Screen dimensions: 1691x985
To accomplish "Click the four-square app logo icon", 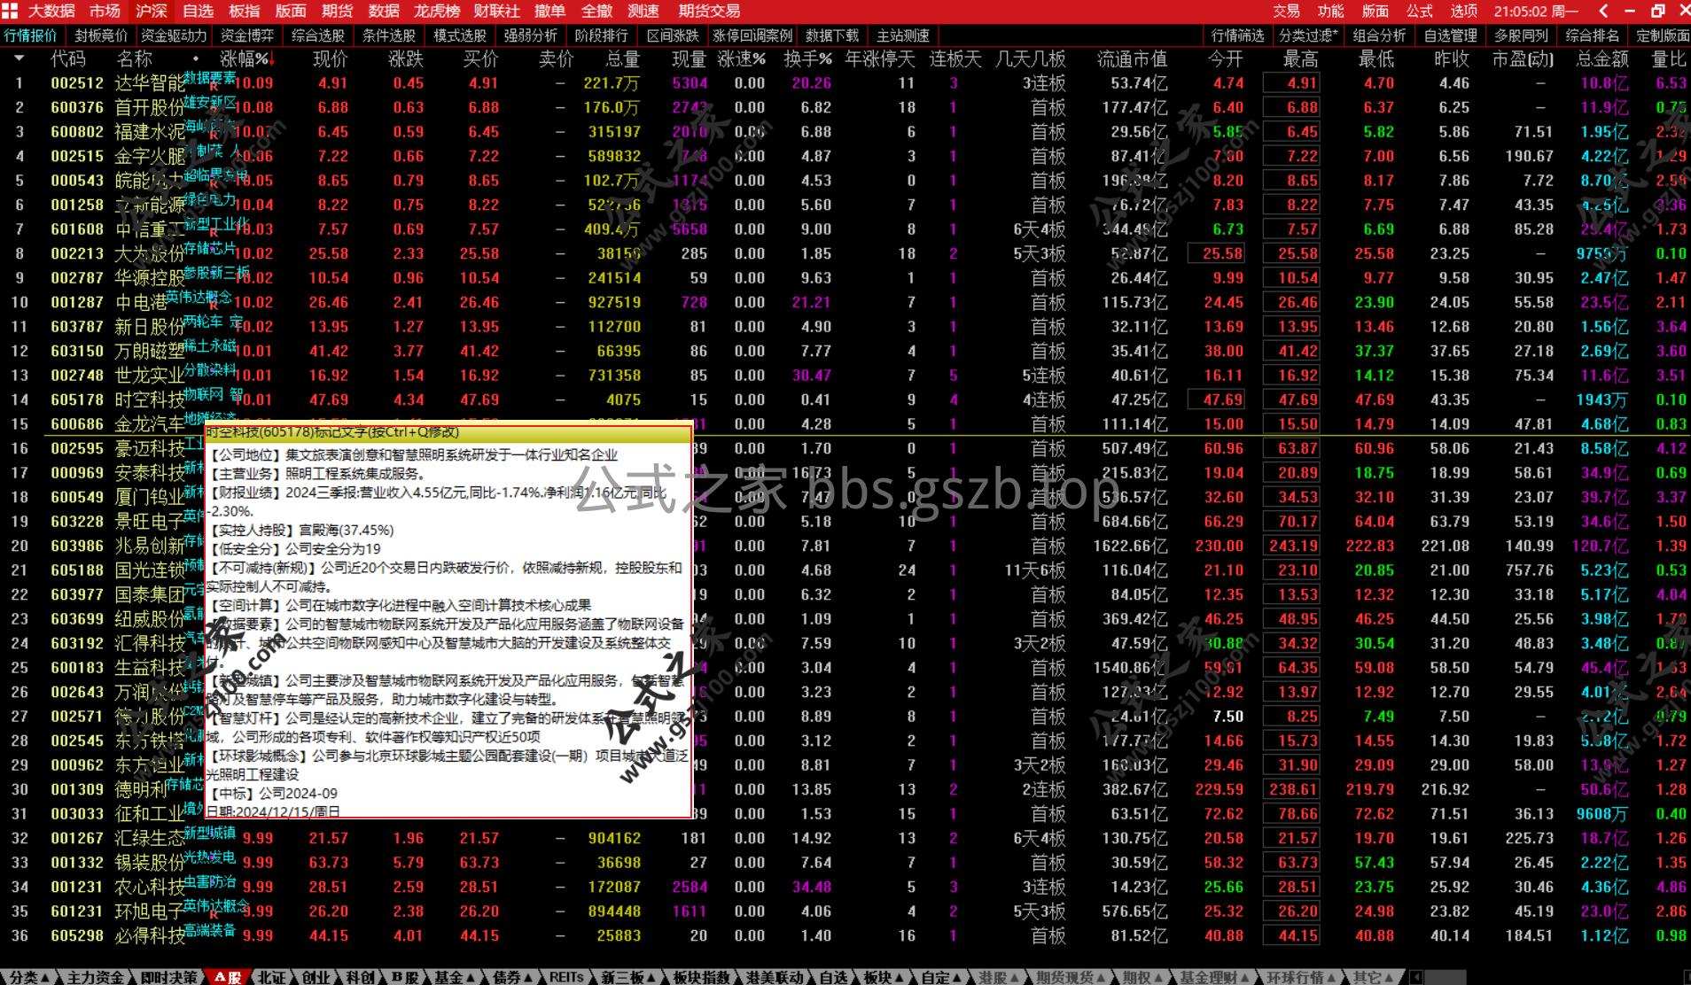I will tap(10, 11).
